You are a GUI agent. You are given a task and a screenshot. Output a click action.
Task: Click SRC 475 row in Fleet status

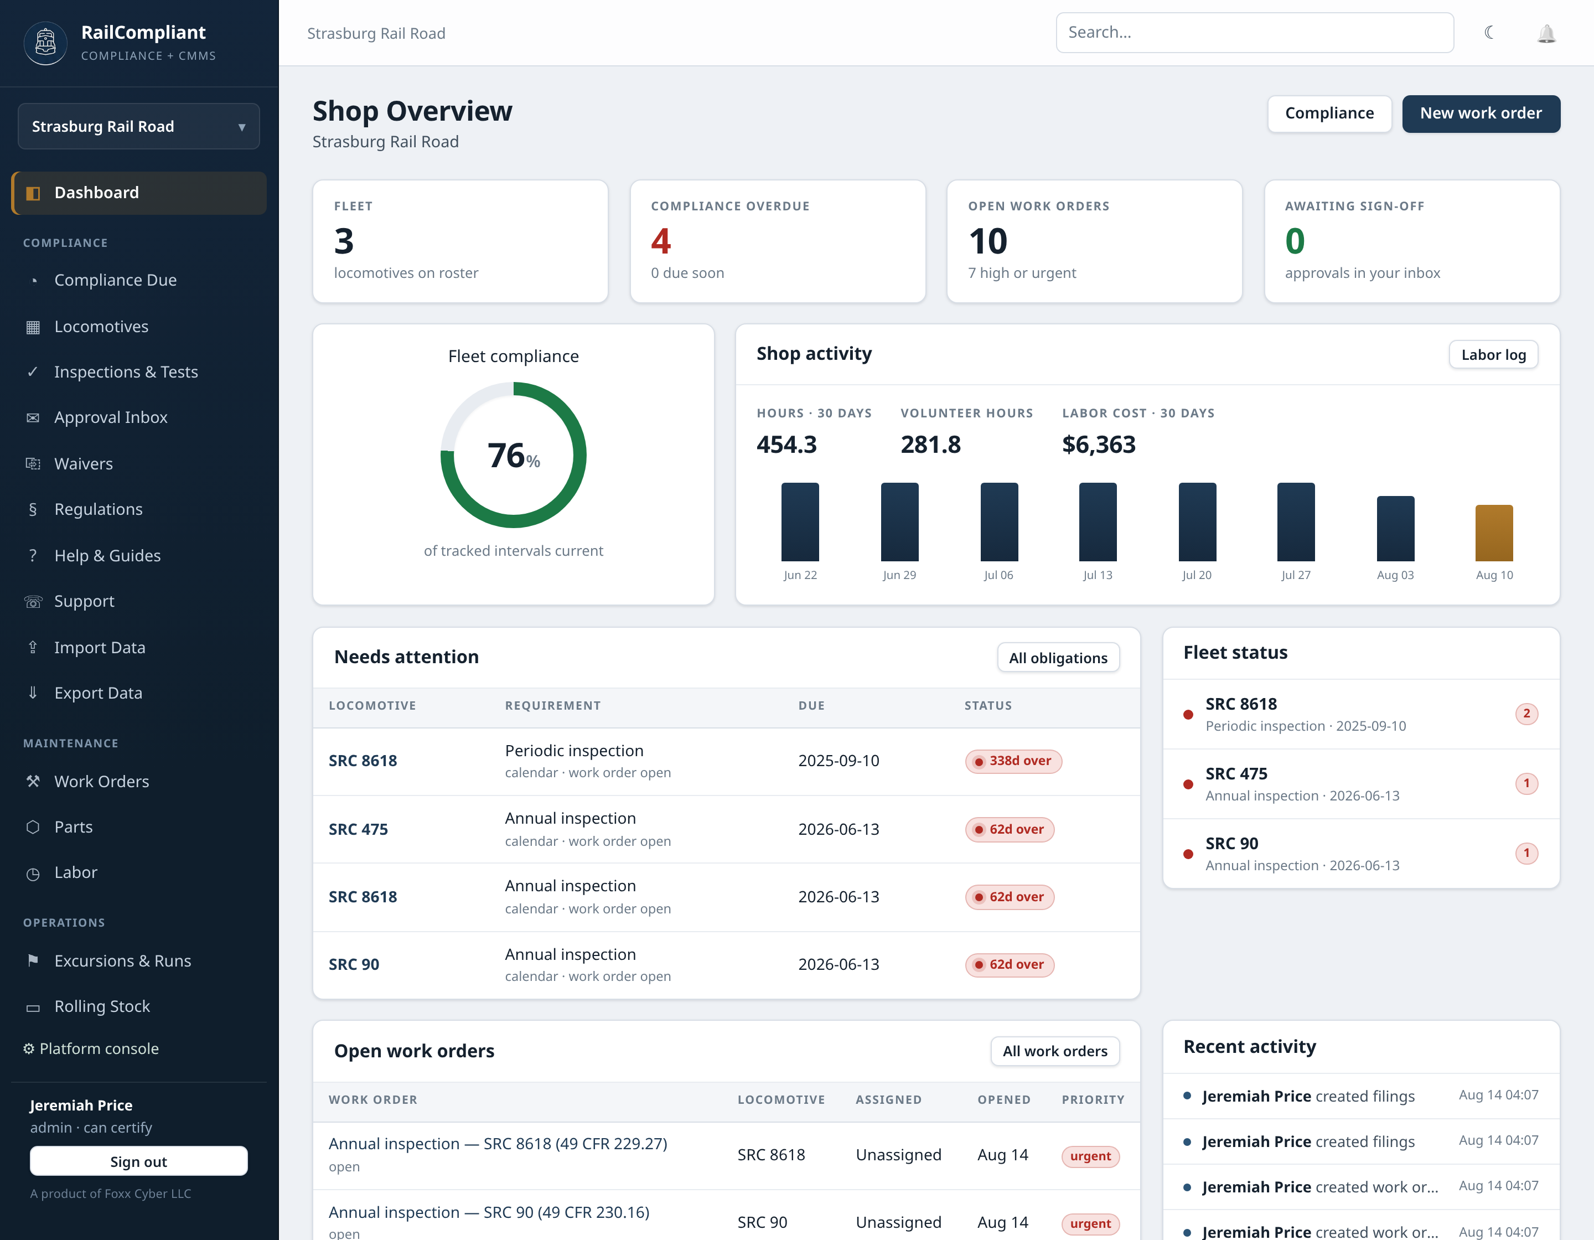(1360, 784)
